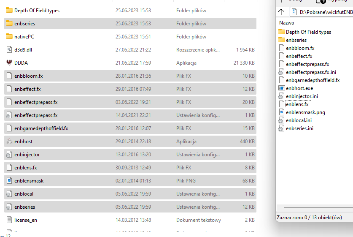Click the enbgamedepthoffield.fx icon in archive list
Screen dimensions: 353x237
[281, 80]
